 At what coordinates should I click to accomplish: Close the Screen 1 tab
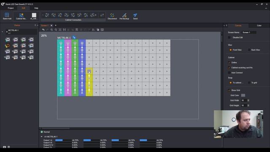point(51,25)
